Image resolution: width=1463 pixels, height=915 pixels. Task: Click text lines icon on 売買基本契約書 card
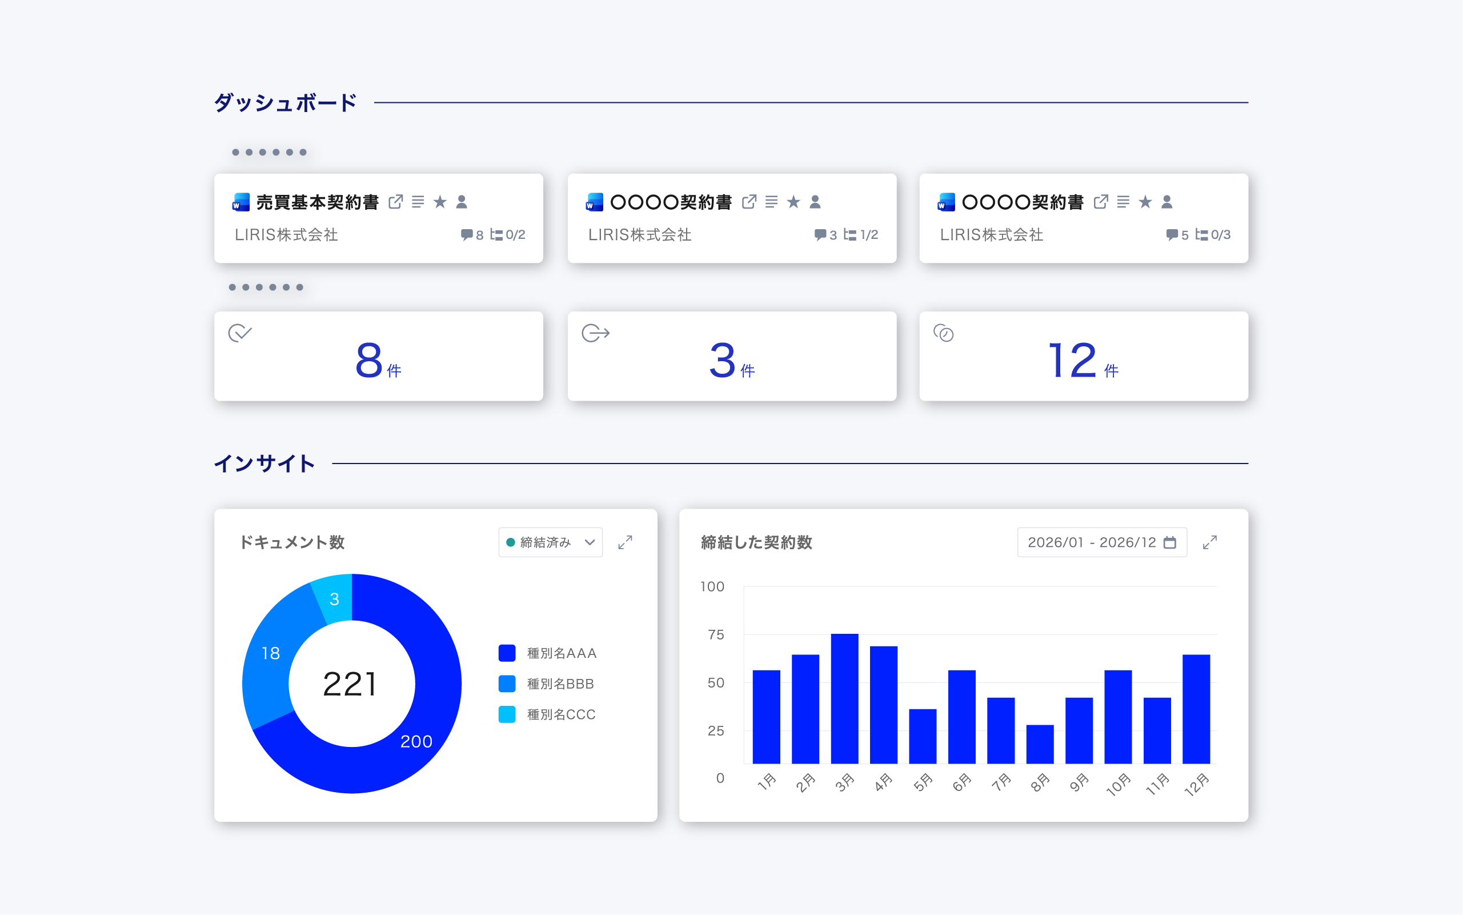coord(418,202)
